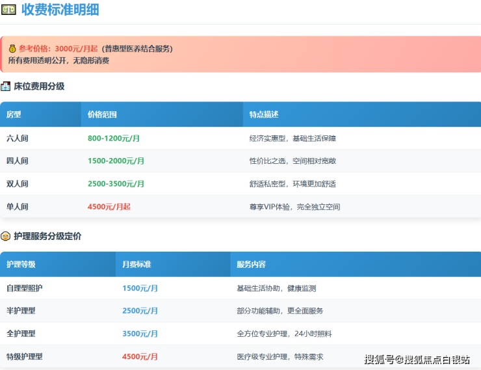
Task: Click the 搜狐号@搜狐焦点白银站 watermark
Action: pyautogui.click(x=417, y=360)
